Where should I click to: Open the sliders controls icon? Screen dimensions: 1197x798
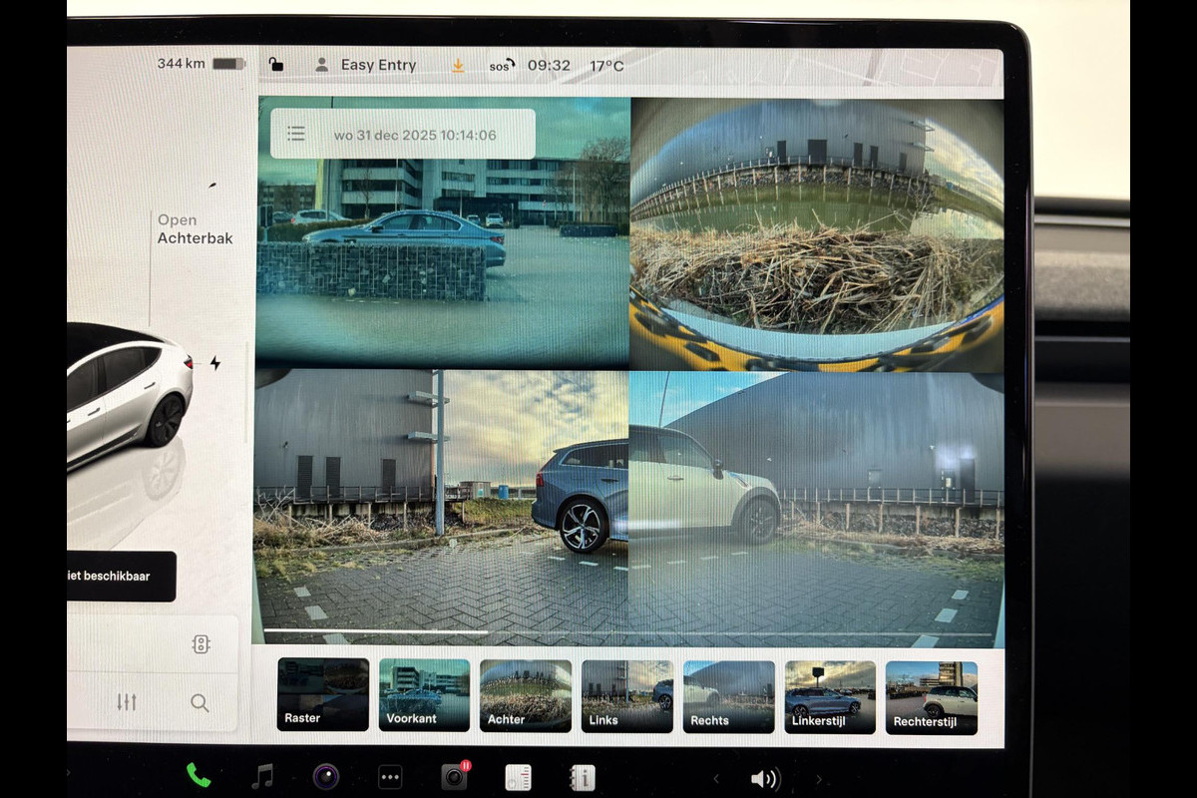click(x=127, y=702)
